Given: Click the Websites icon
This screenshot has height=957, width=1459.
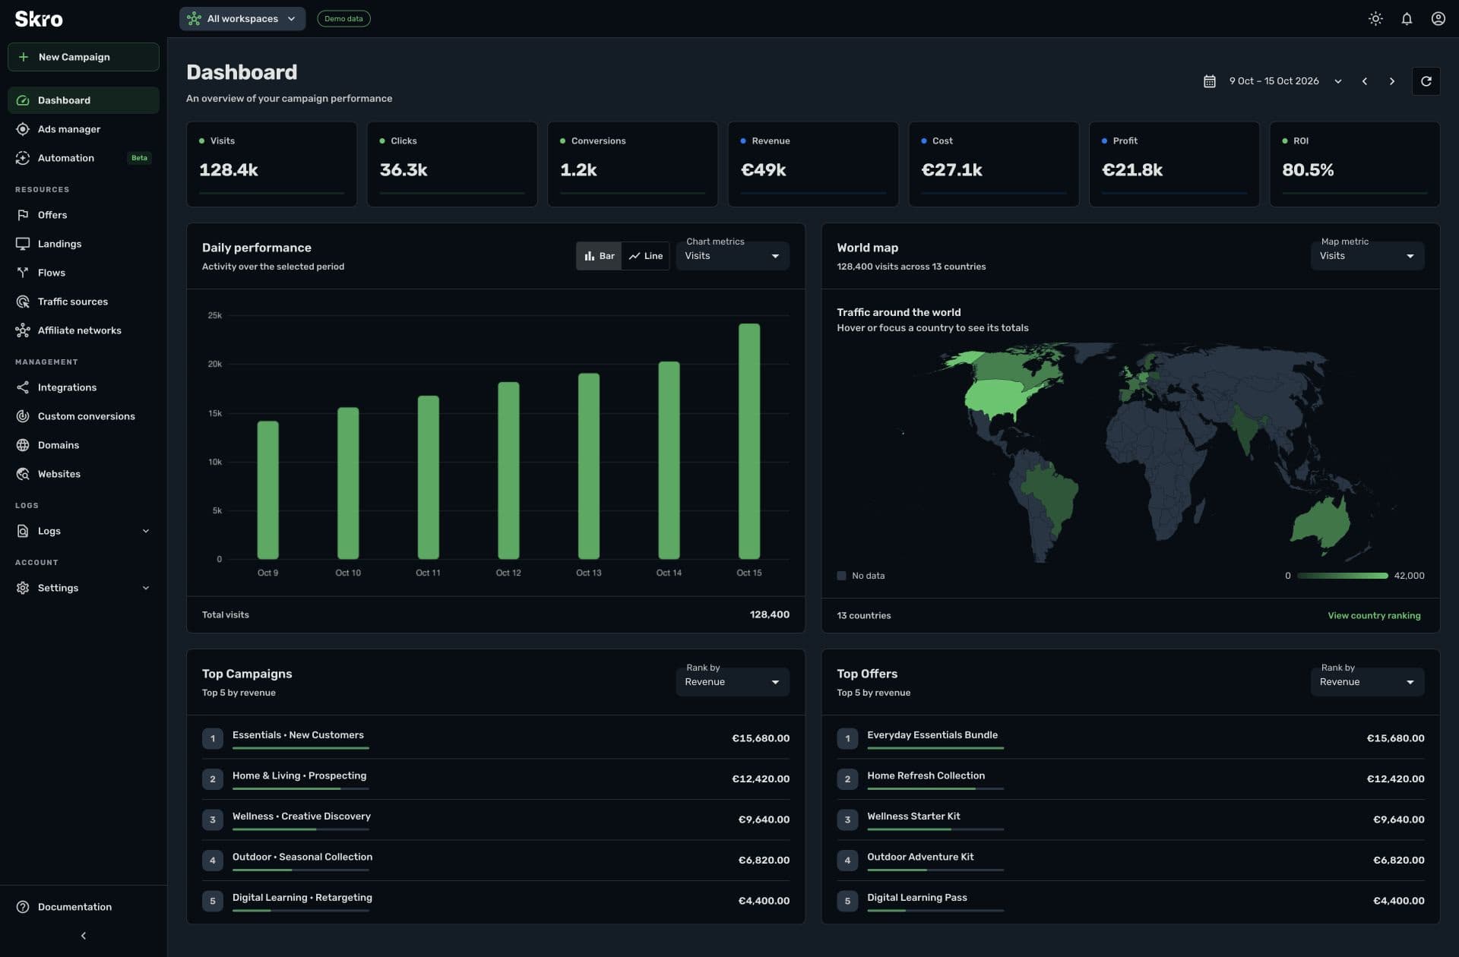Looking at the screenshot, I should 23,474.
